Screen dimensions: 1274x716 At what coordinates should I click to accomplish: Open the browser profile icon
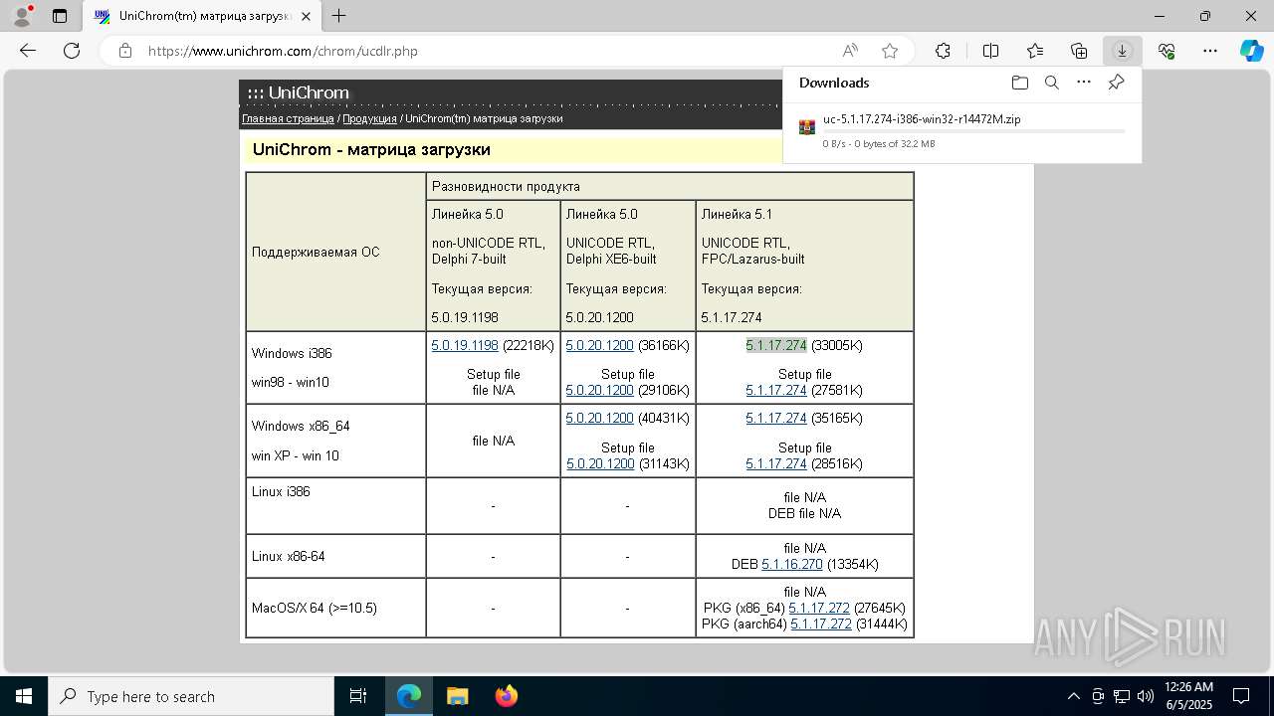coord(22,16)
